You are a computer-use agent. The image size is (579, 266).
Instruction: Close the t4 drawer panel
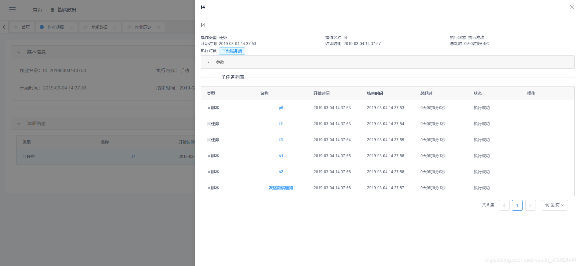572,7
